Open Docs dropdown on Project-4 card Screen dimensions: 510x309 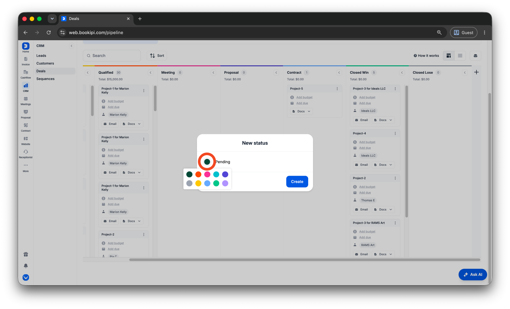point(383,165)
